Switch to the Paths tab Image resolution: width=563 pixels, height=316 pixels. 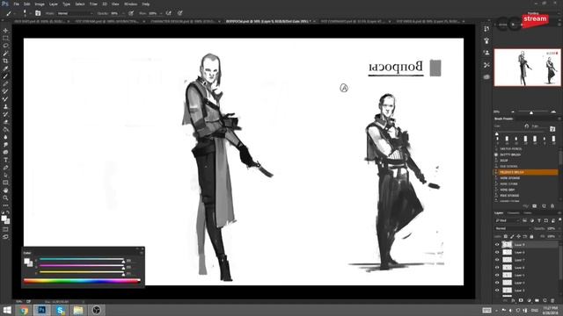point(528,212)
